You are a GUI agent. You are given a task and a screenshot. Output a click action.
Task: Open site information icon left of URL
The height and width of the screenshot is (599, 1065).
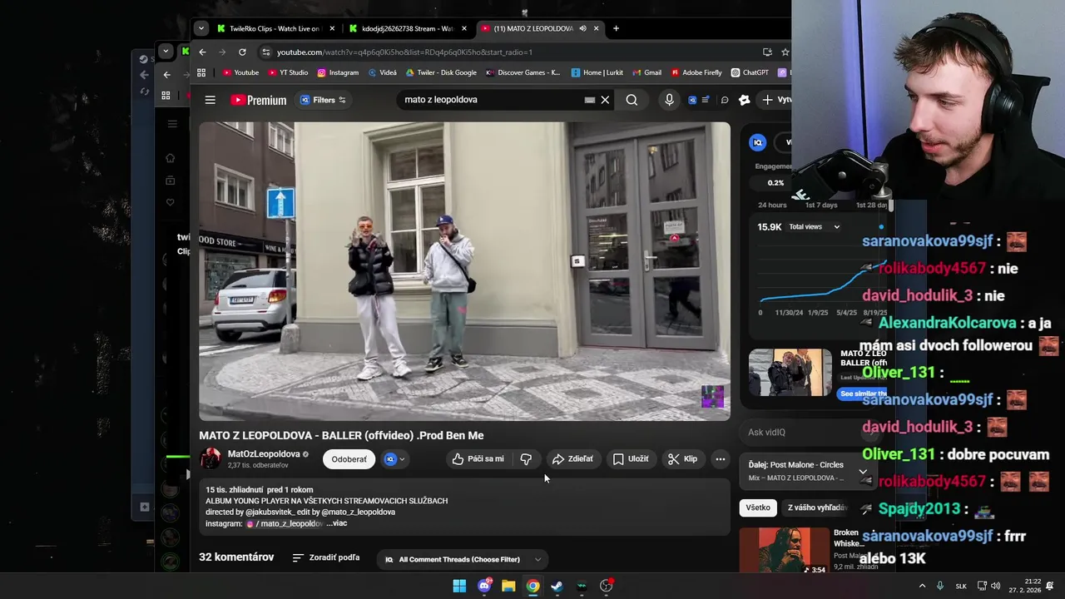pos(265,52)
